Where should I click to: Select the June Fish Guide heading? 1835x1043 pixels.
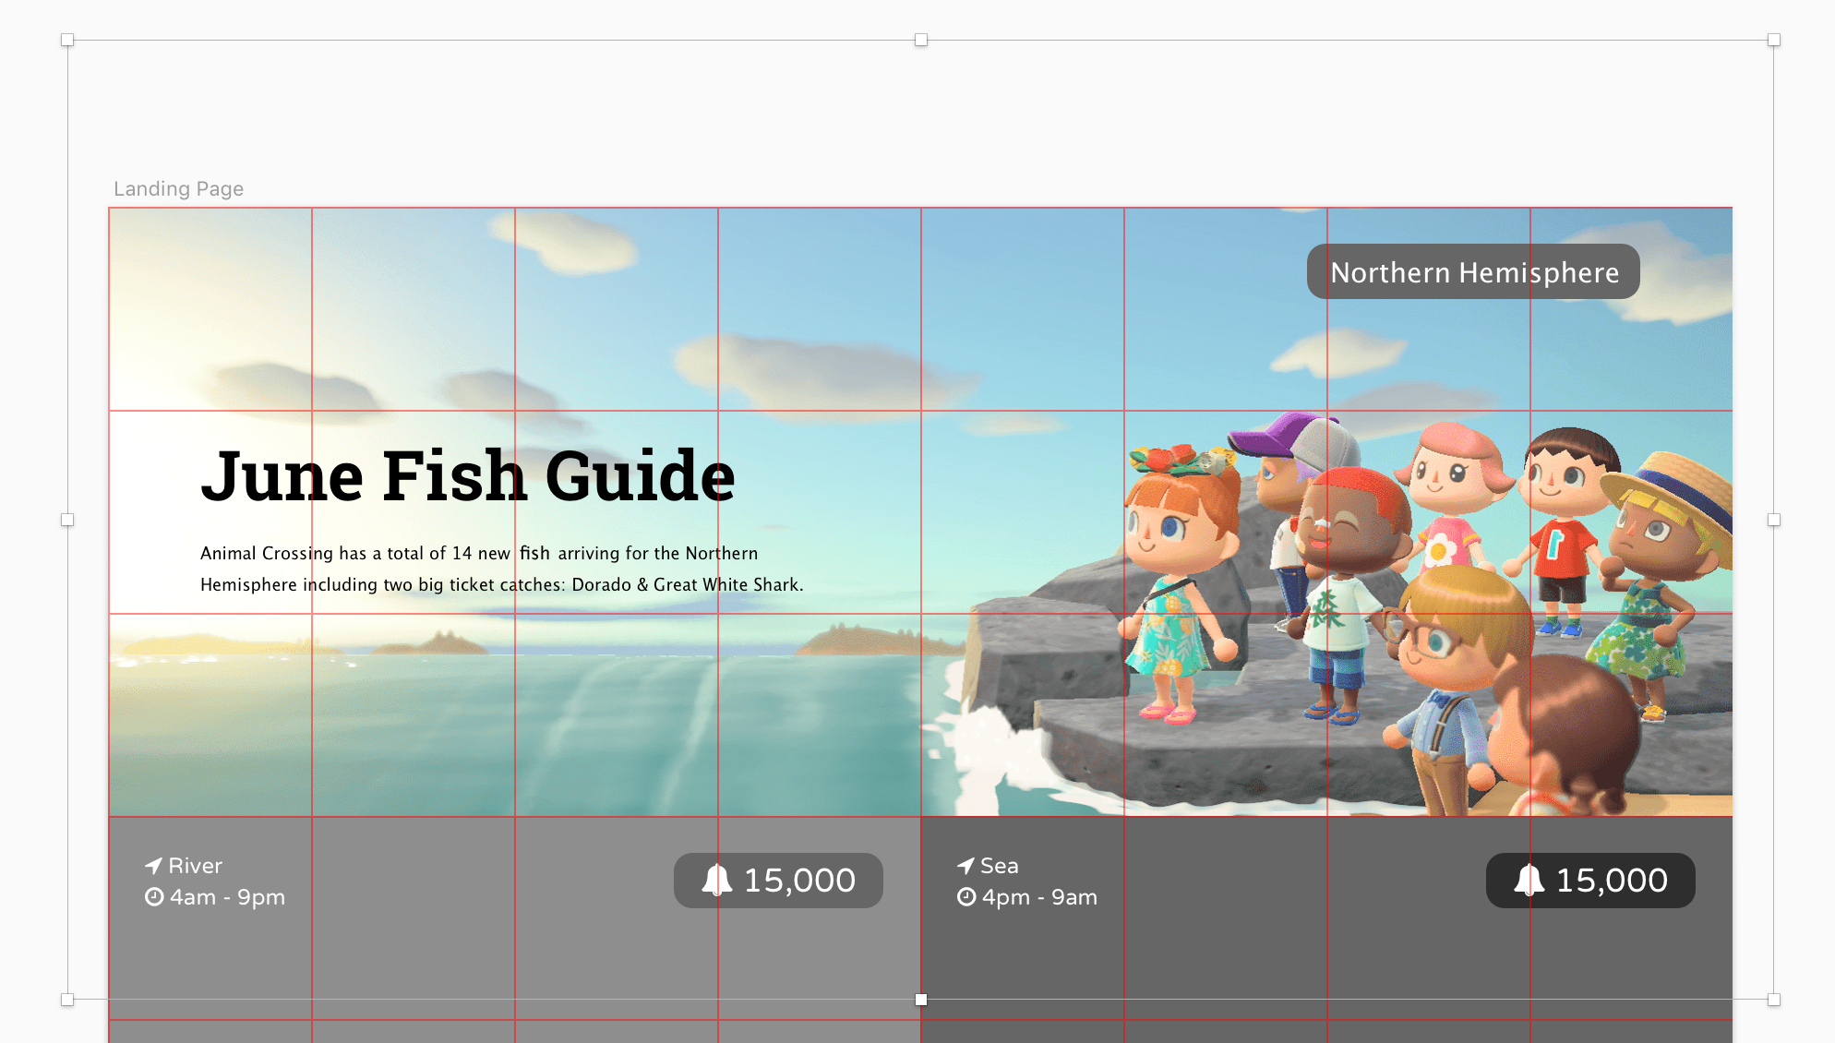click(468, 476)
